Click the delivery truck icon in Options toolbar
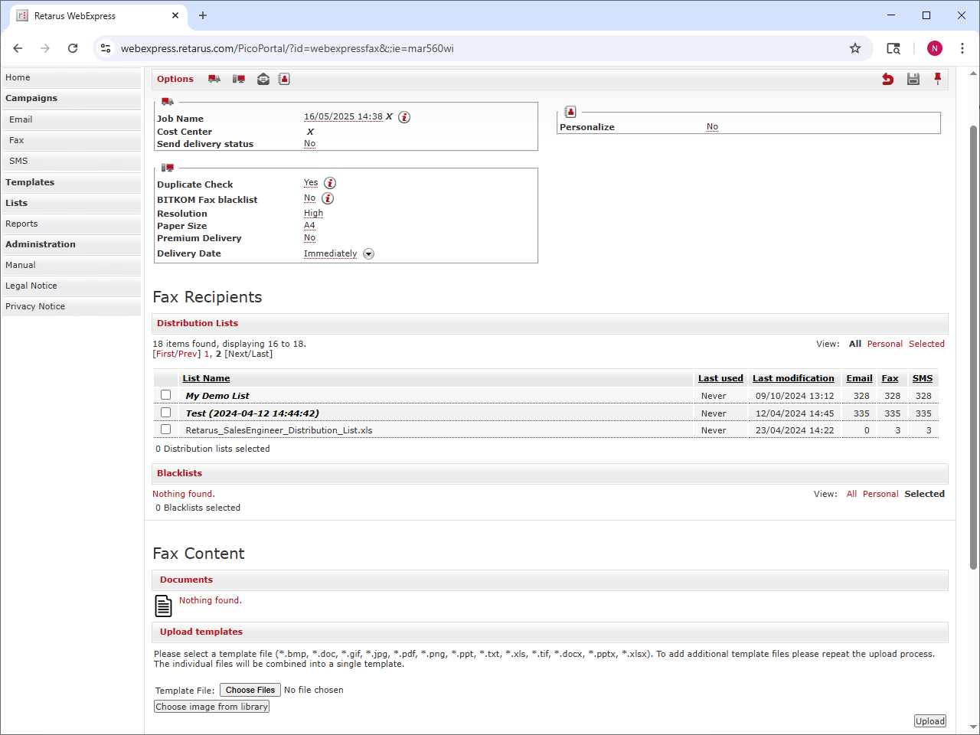The height and width of the screenshot is (735, 980). click(x=214, y=79)
